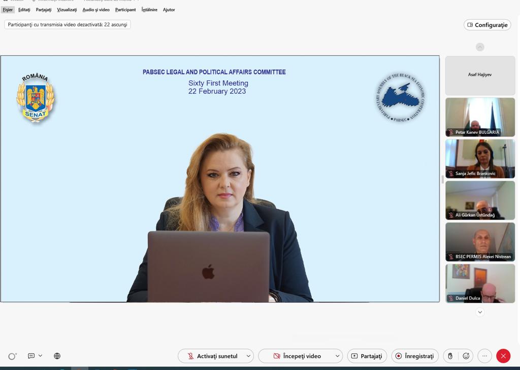Open the emoji reactions icon
The width and height of the screenshot is (520, 370).
click(x=466, y=356)
